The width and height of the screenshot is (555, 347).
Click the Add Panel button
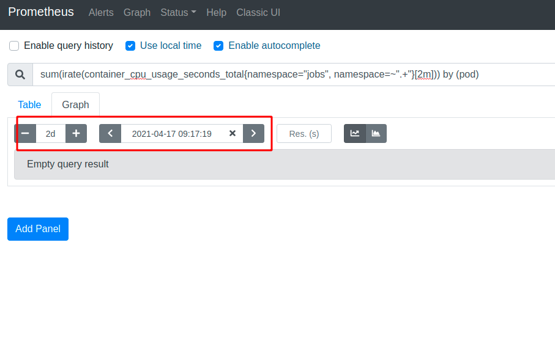pyautogui.click(x=38, y=229)
